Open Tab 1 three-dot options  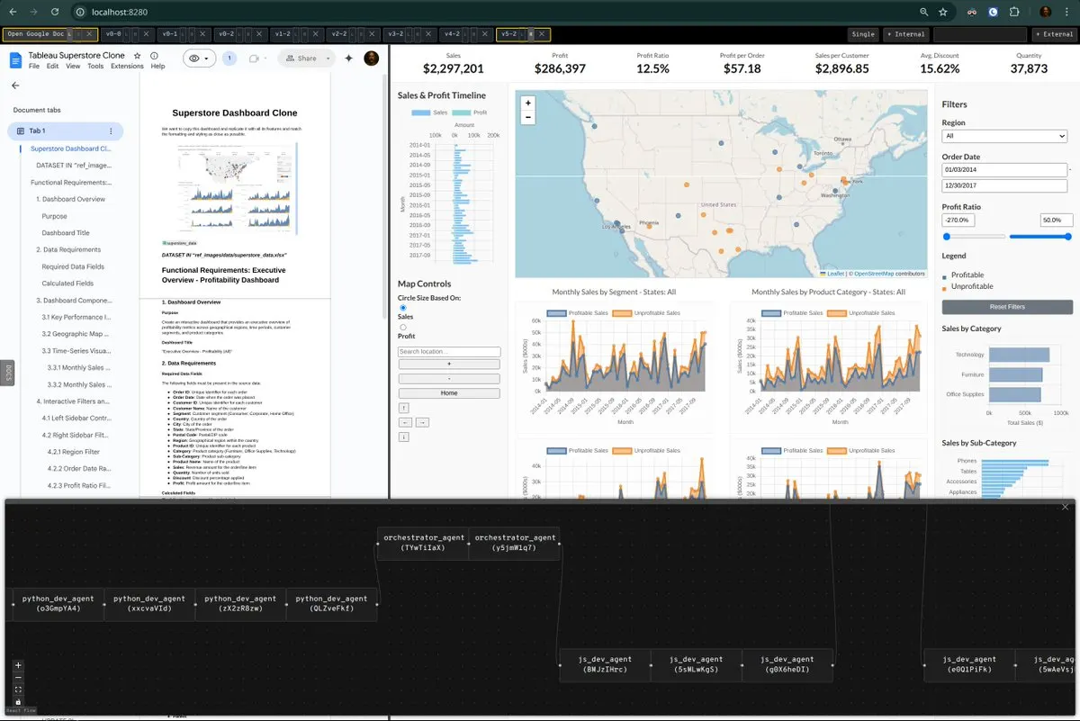point(111,131)
